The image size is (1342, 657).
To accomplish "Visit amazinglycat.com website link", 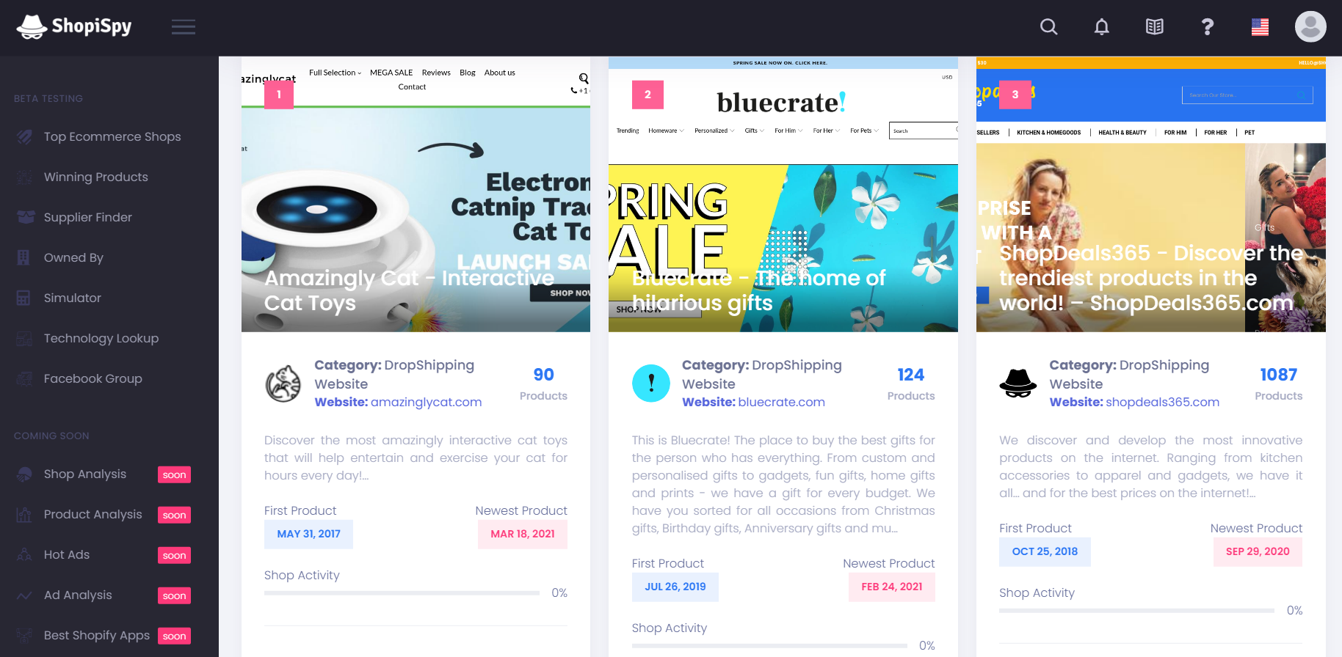I will point(427,403).
